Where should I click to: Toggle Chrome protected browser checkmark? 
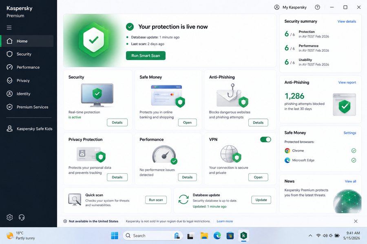[354, 150]
